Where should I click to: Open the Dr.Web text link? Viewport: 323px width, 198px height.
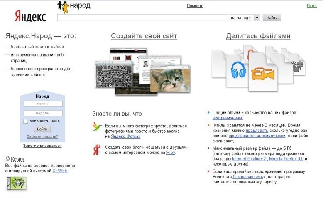(x=60, y=171)
